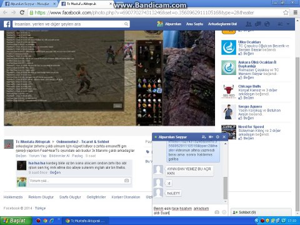
Task: Like the Need for Speed page
Action: (246, 138)
